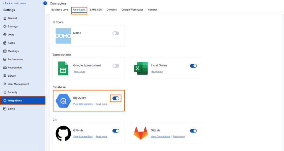Image resolution: width=284 pixels, height=151 pixels.
Task: Click View Connections for GitHub
Action: pos(83,136)
